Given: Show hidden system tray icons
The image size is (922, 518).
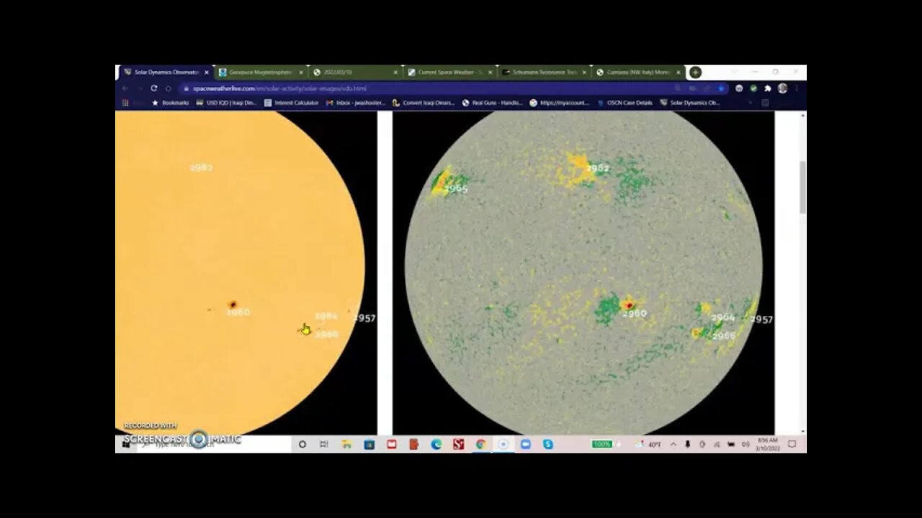Looking at the screenshot, I should tap(673, 445).
